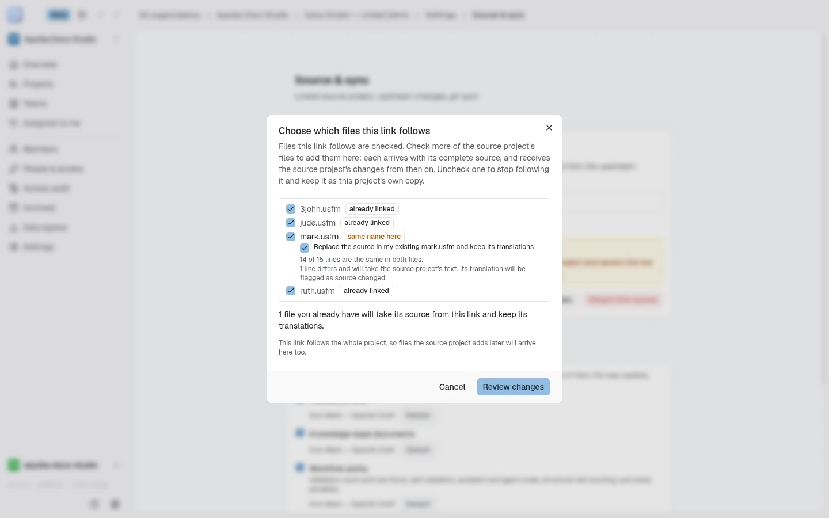This screenshot has width=829, height=518.
Task: Click the Cancel button
Action: click(452, 387)
